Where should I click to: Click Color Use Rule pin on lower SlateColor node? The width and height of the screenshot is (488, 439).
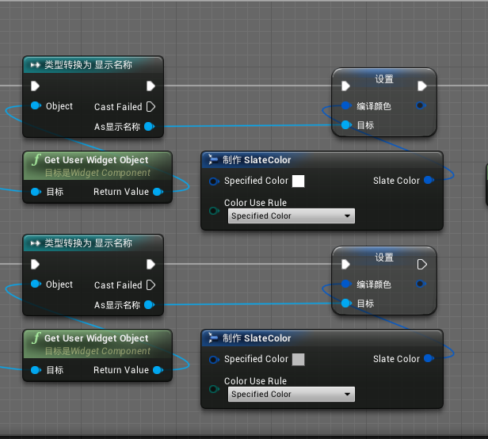214,389
